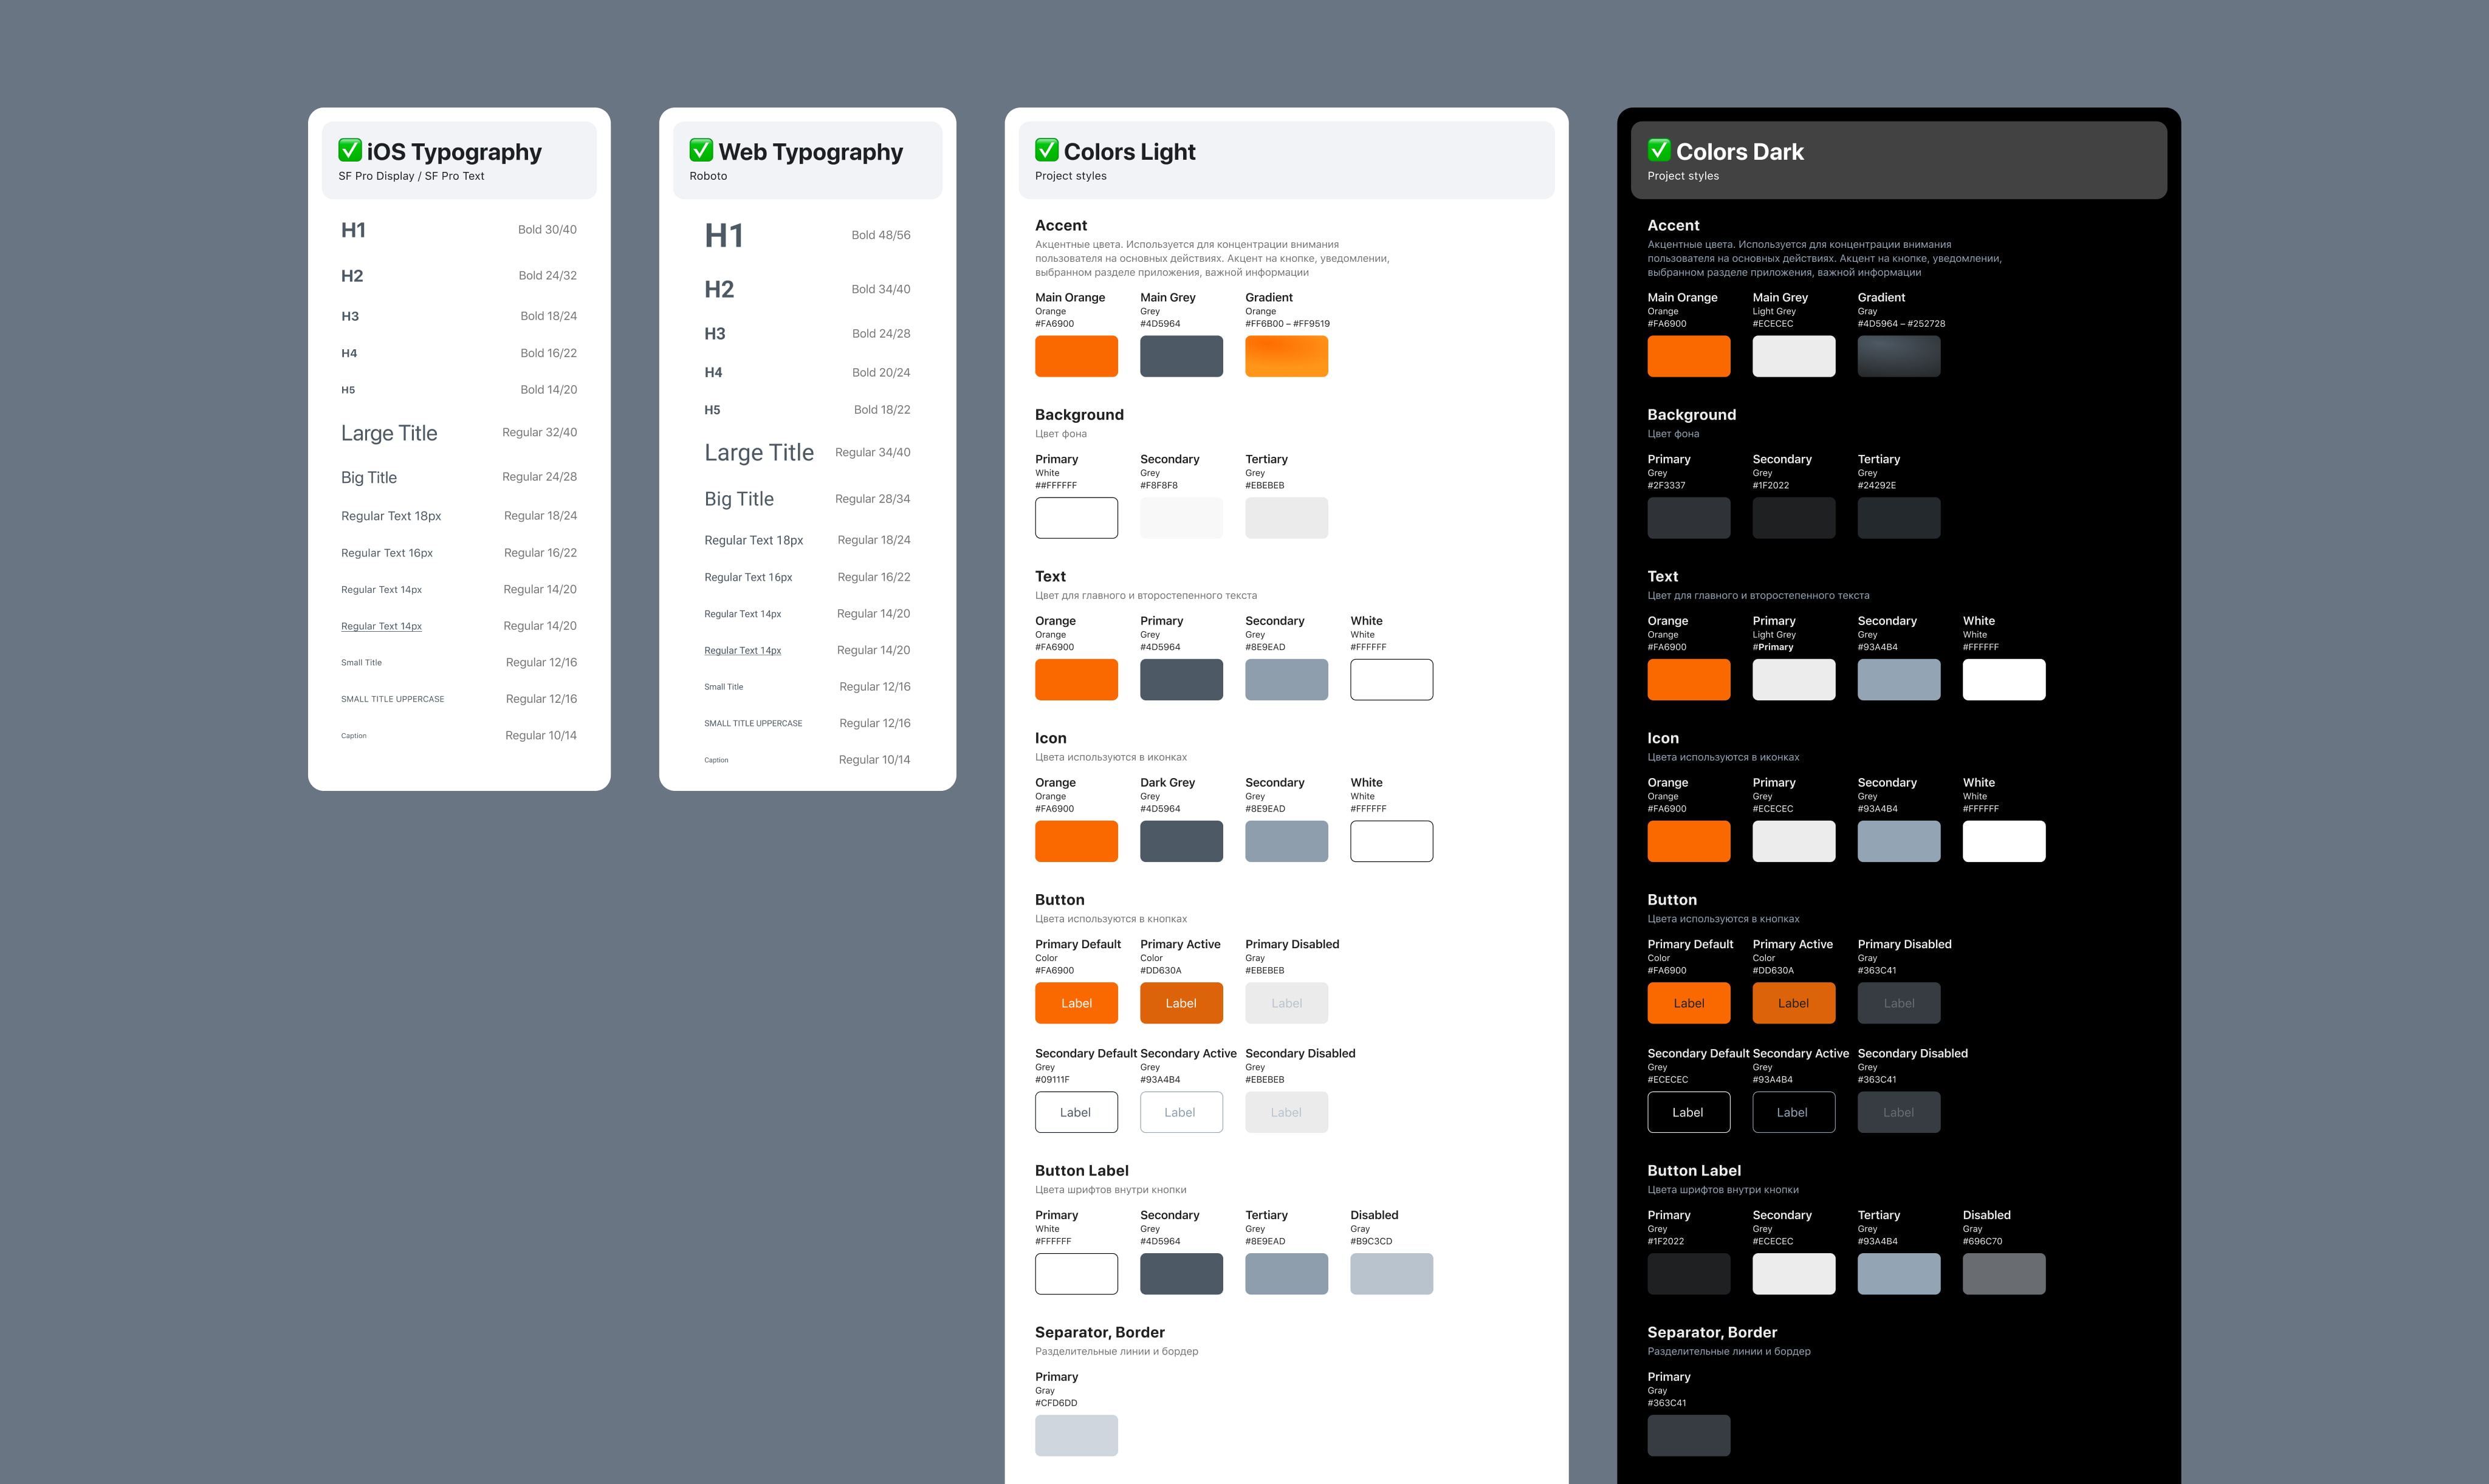
Task: Click Primary Disabled Label button in Colors Dark
Action: tap(1899, 1003)
